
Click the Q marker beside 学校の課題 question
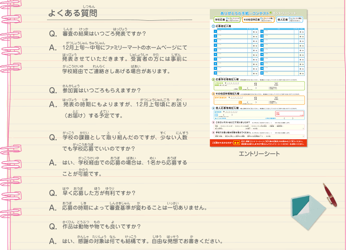(x=53, y=138)
